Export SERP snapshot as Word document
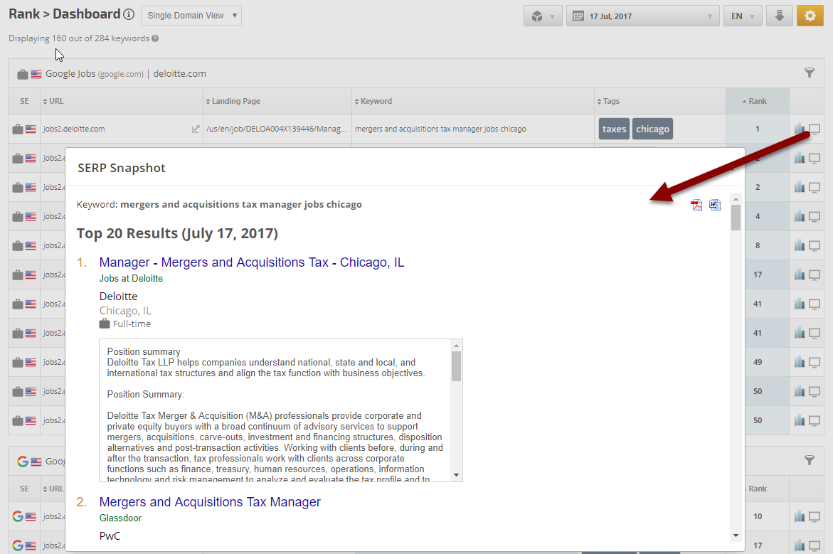Screen dimensions: 833x554 click(x=715, y=205)
